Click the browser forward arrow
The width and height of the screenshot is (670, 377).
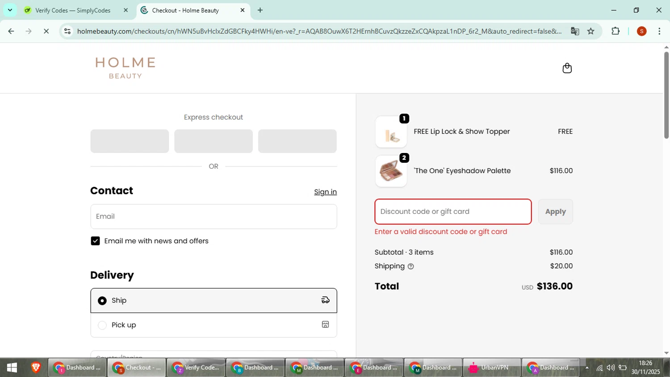(x=29, y=31)
